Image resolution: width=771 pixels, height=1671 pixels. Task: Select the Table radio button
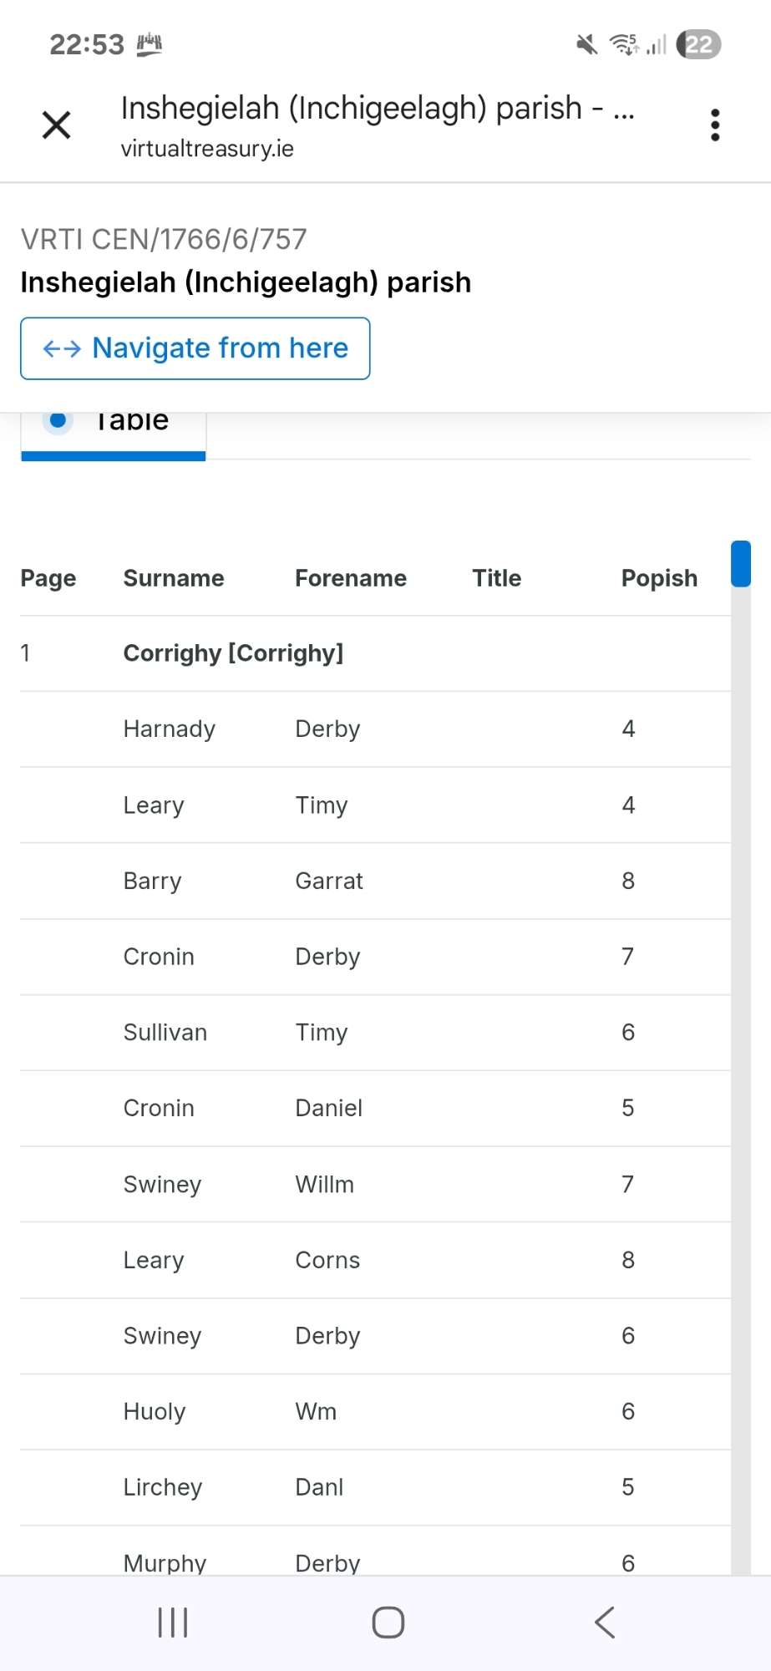[x=58, y=420]
